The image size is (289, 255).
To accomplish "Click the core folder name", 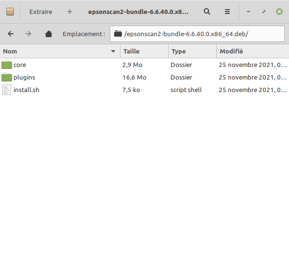I will point(20,65).
